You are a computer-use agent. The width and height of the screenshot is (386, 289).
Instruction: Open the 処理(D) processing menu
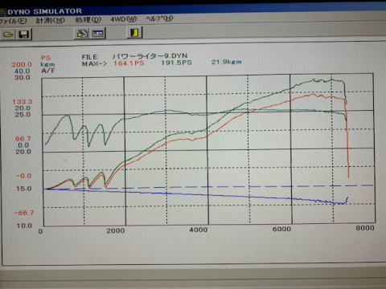click(88, 19)
